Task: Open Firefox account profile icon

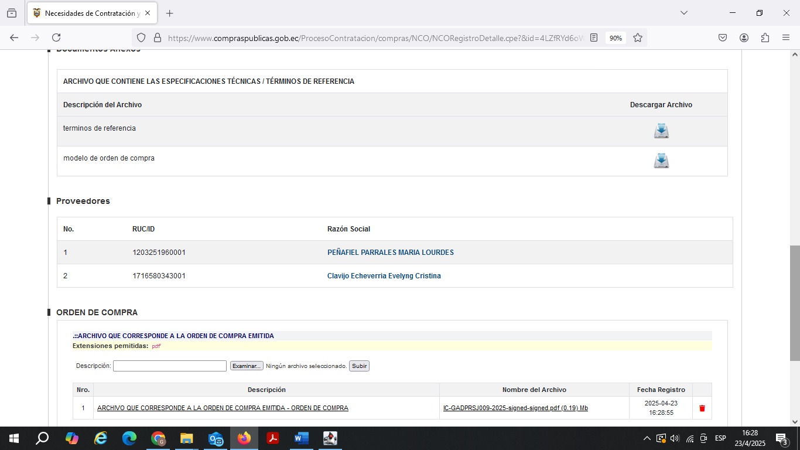Action: tap(744, 37)
